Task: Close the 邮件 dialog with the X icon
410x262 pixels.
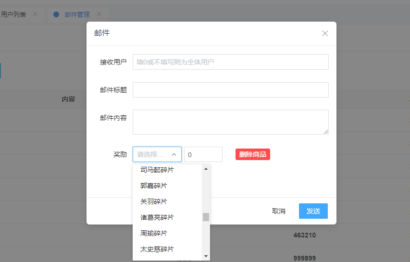Action: coord(325,34)
